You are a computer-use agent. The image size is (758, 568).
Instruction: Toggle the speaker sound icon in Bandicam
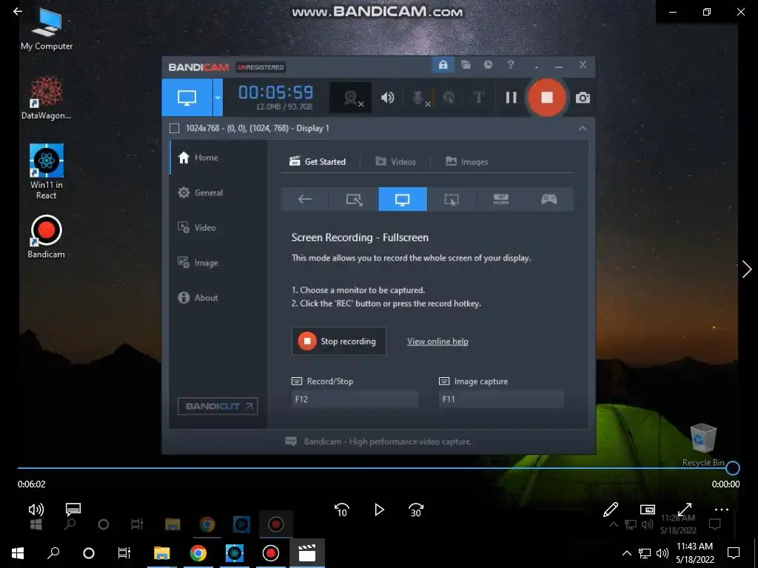pos(387,98)
